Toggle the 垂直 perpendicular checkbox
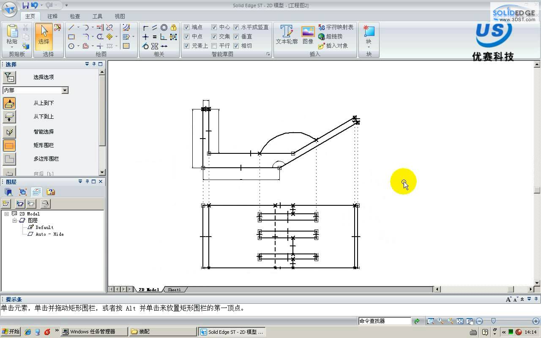This screenshot has height=338, width=541. click(x=236, y=36)
